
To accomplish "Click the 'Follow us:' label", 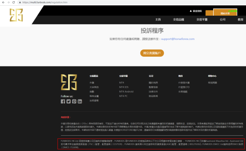I will pos(67,96).
